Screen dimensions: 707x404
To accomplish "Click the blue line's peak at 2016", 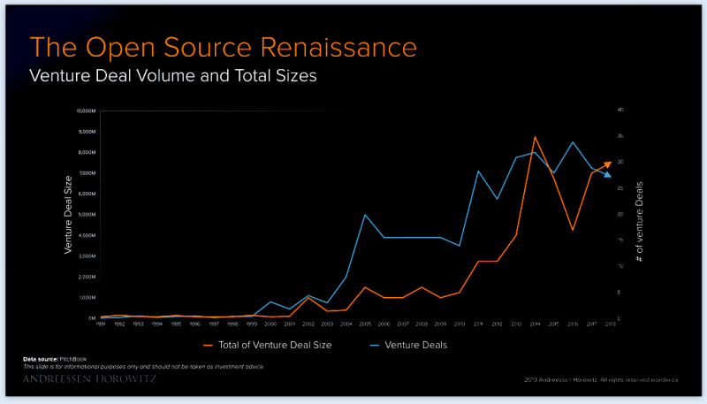I will tap(573, 142).
